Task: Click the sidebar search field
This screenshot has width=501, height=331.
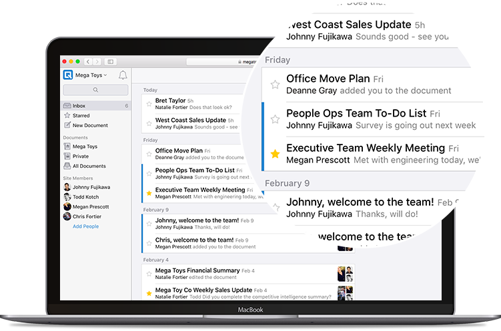Action: [x=95, y=90]
